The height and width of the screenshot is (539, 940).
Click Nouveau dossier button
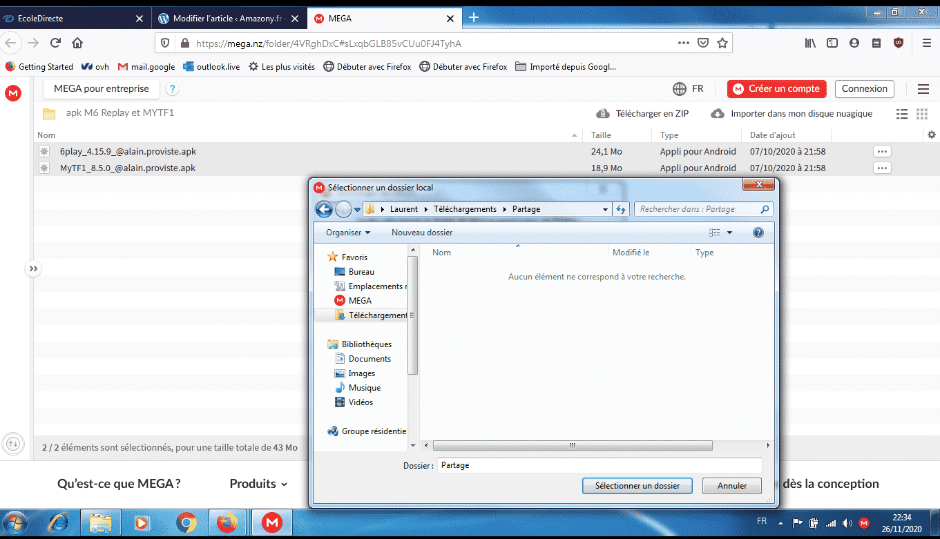coord(422,233)
